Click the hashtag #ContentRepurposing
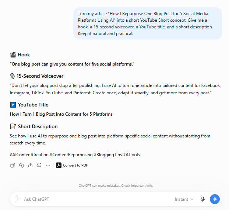The image size is (229, 210). tap(71, 155)
